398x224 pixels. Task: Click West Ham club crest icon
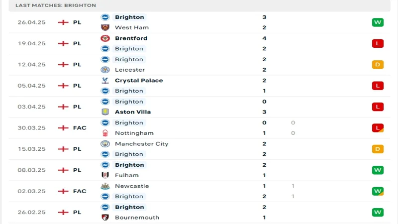105,27
